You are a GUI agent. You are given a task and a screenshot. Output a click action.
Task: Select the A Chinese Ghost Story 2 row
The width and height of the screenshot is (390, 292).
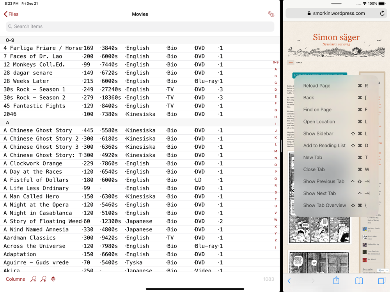click(140, 139)
